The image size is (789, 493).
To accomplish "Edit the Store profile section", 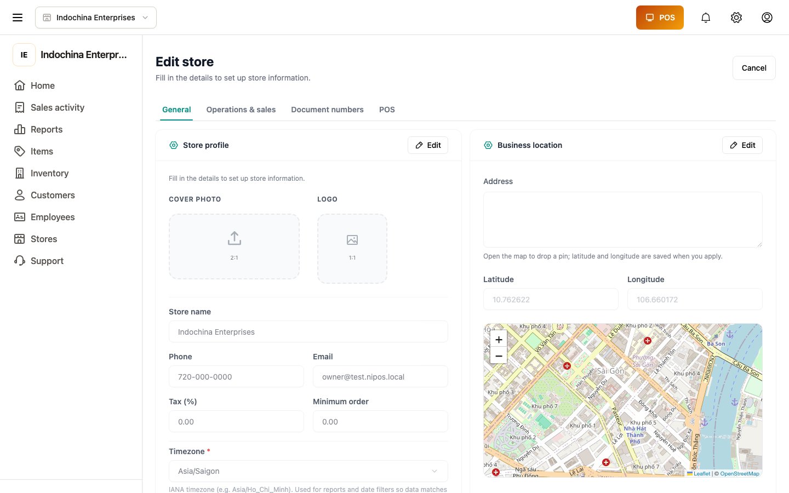I will pyautogui.click(x=428, y=145).
